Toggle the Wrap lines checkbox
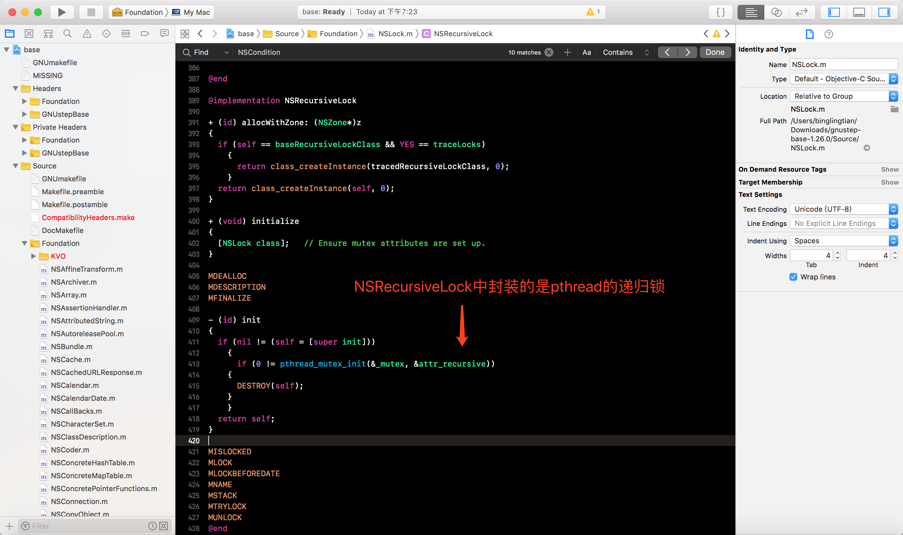This screenshot has height=535, width=903. click(x=793, y=277)
